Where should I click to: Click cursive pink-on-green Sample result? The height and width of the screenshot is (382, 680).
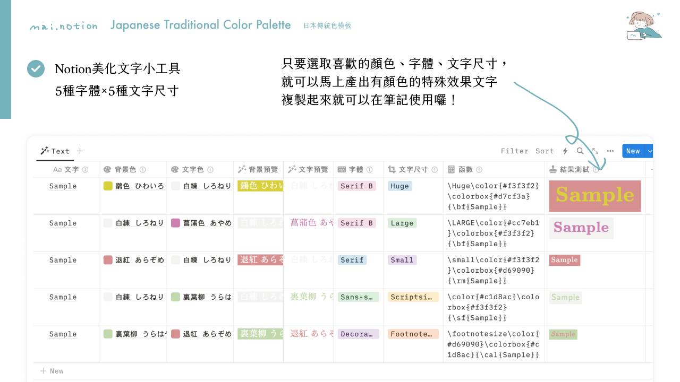[x=563, y=334]
